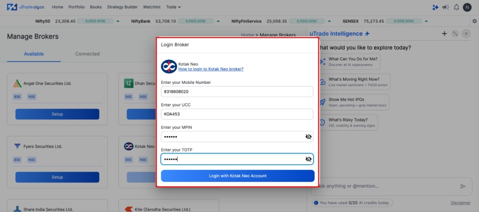Collapse the uTrade Intelligence panel size

(455, 34)
